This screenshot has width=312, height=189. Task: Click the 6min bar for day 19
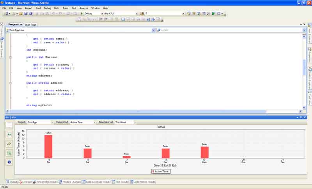click(204, 152)
